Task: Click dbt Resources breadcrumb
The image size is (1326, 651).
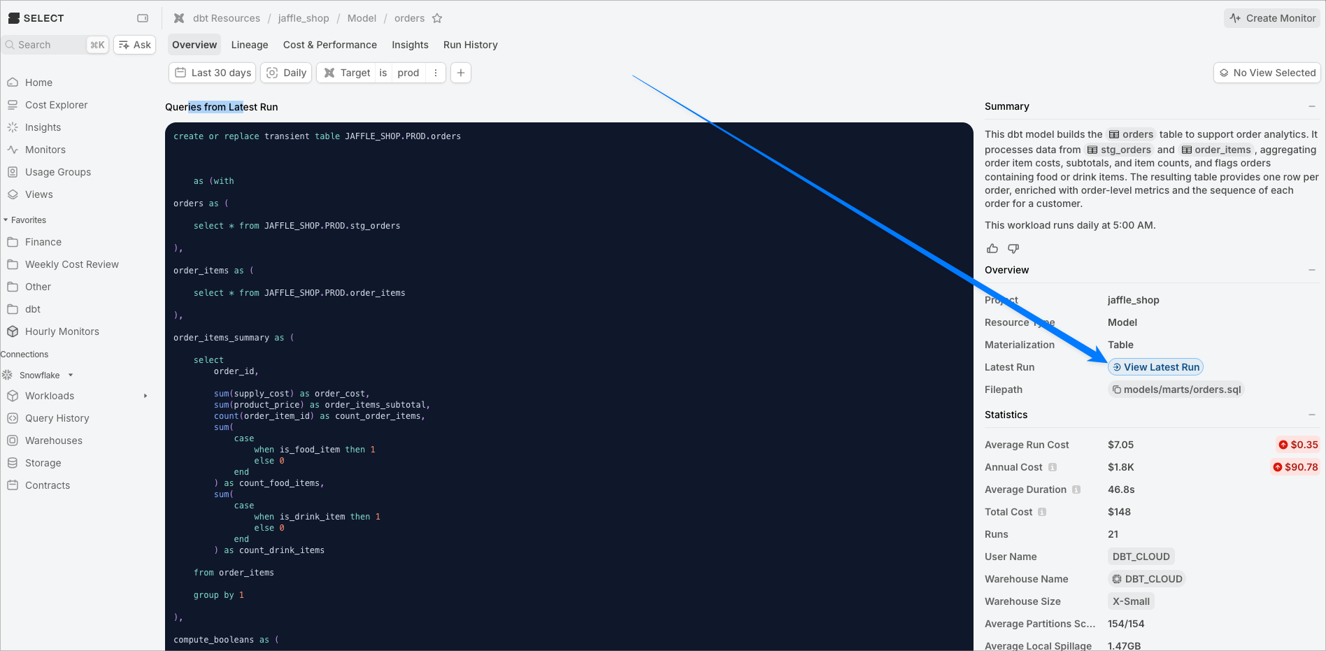Action: (227, 18)
